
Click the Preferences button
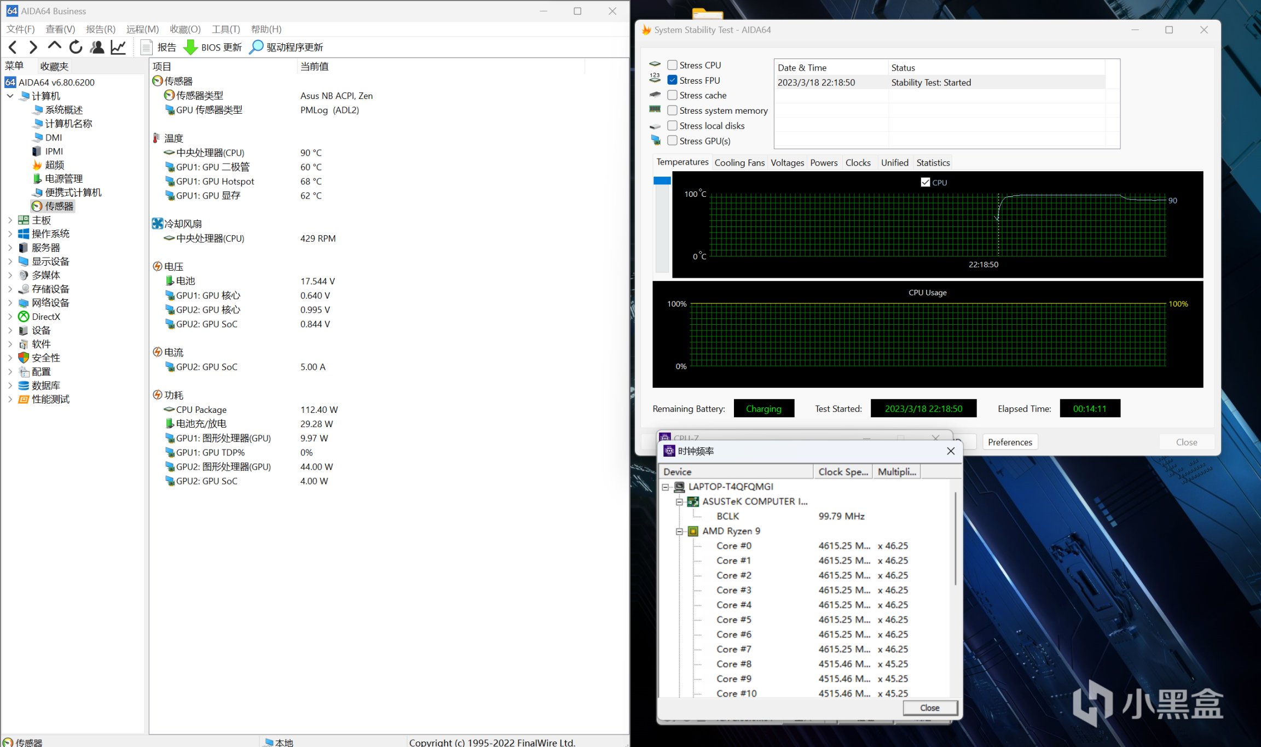[1010, 442]
